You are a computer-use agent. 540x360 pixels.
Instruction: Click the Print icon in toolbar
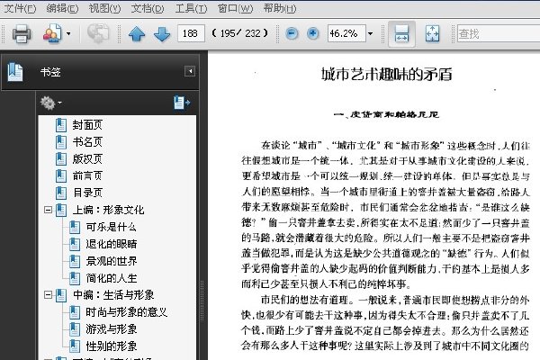[22, 34]
